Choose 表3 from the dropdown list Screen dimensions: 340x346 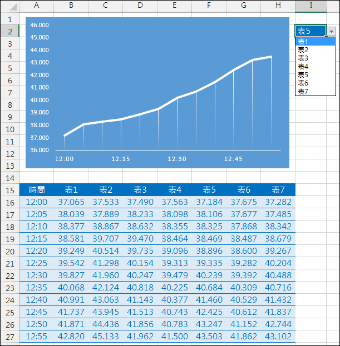click(316, 58)
